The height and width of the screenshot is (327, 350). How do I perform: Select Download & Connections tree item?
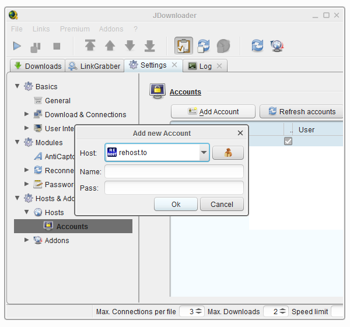tap(86, 115)
